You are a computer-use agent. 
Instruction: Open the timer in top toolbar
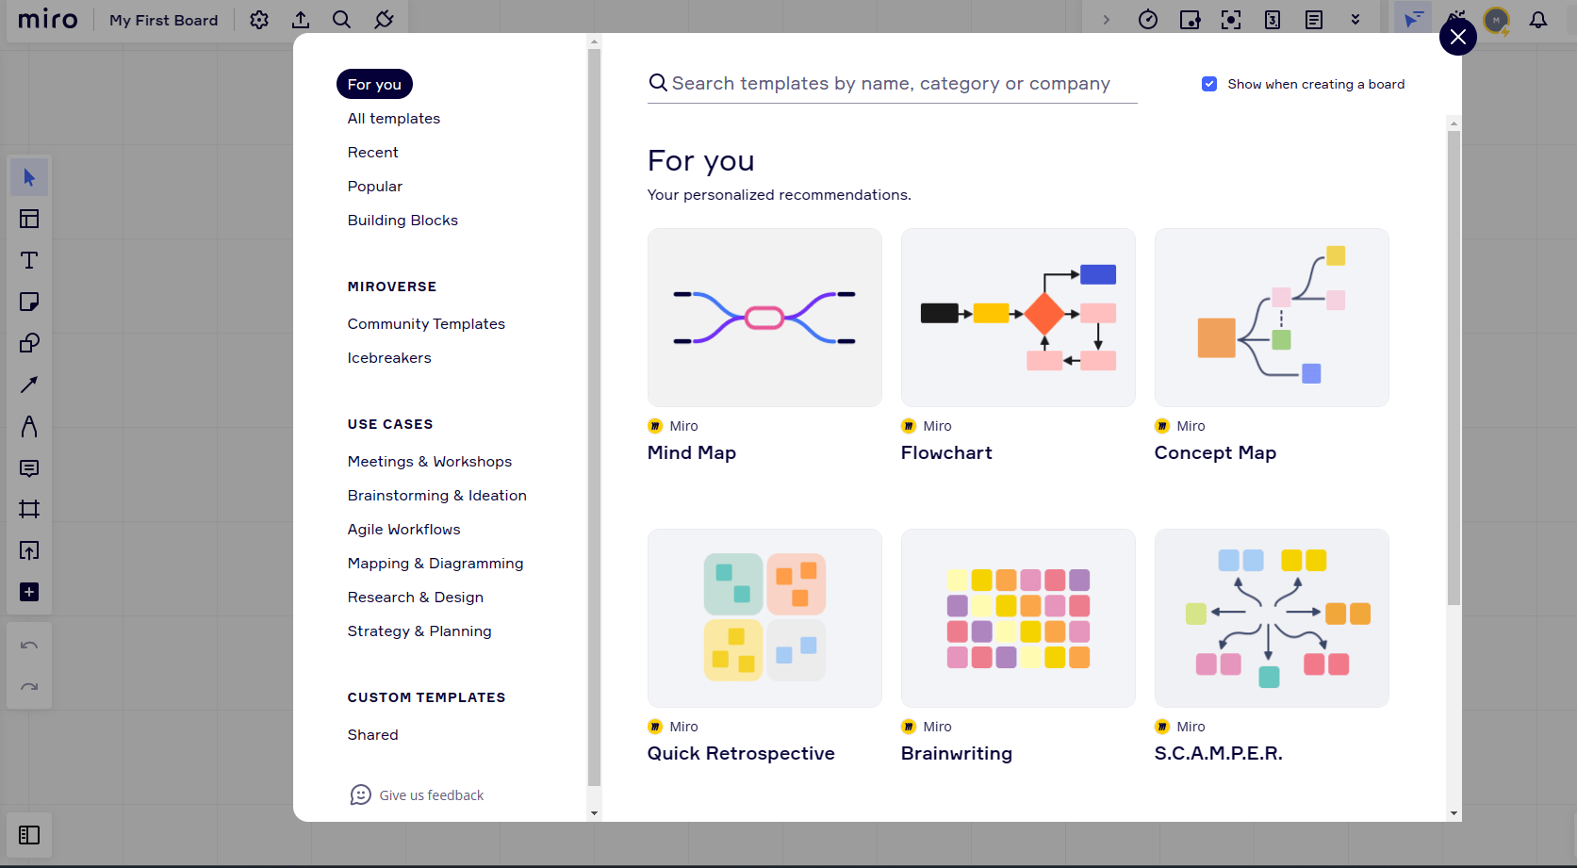[1148, 20]
